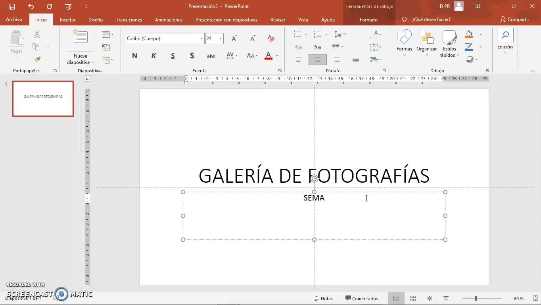This screenshot has width=541, height=305.
Task: Expand the font size dropdown showing 24
Action: pos(221,39)
